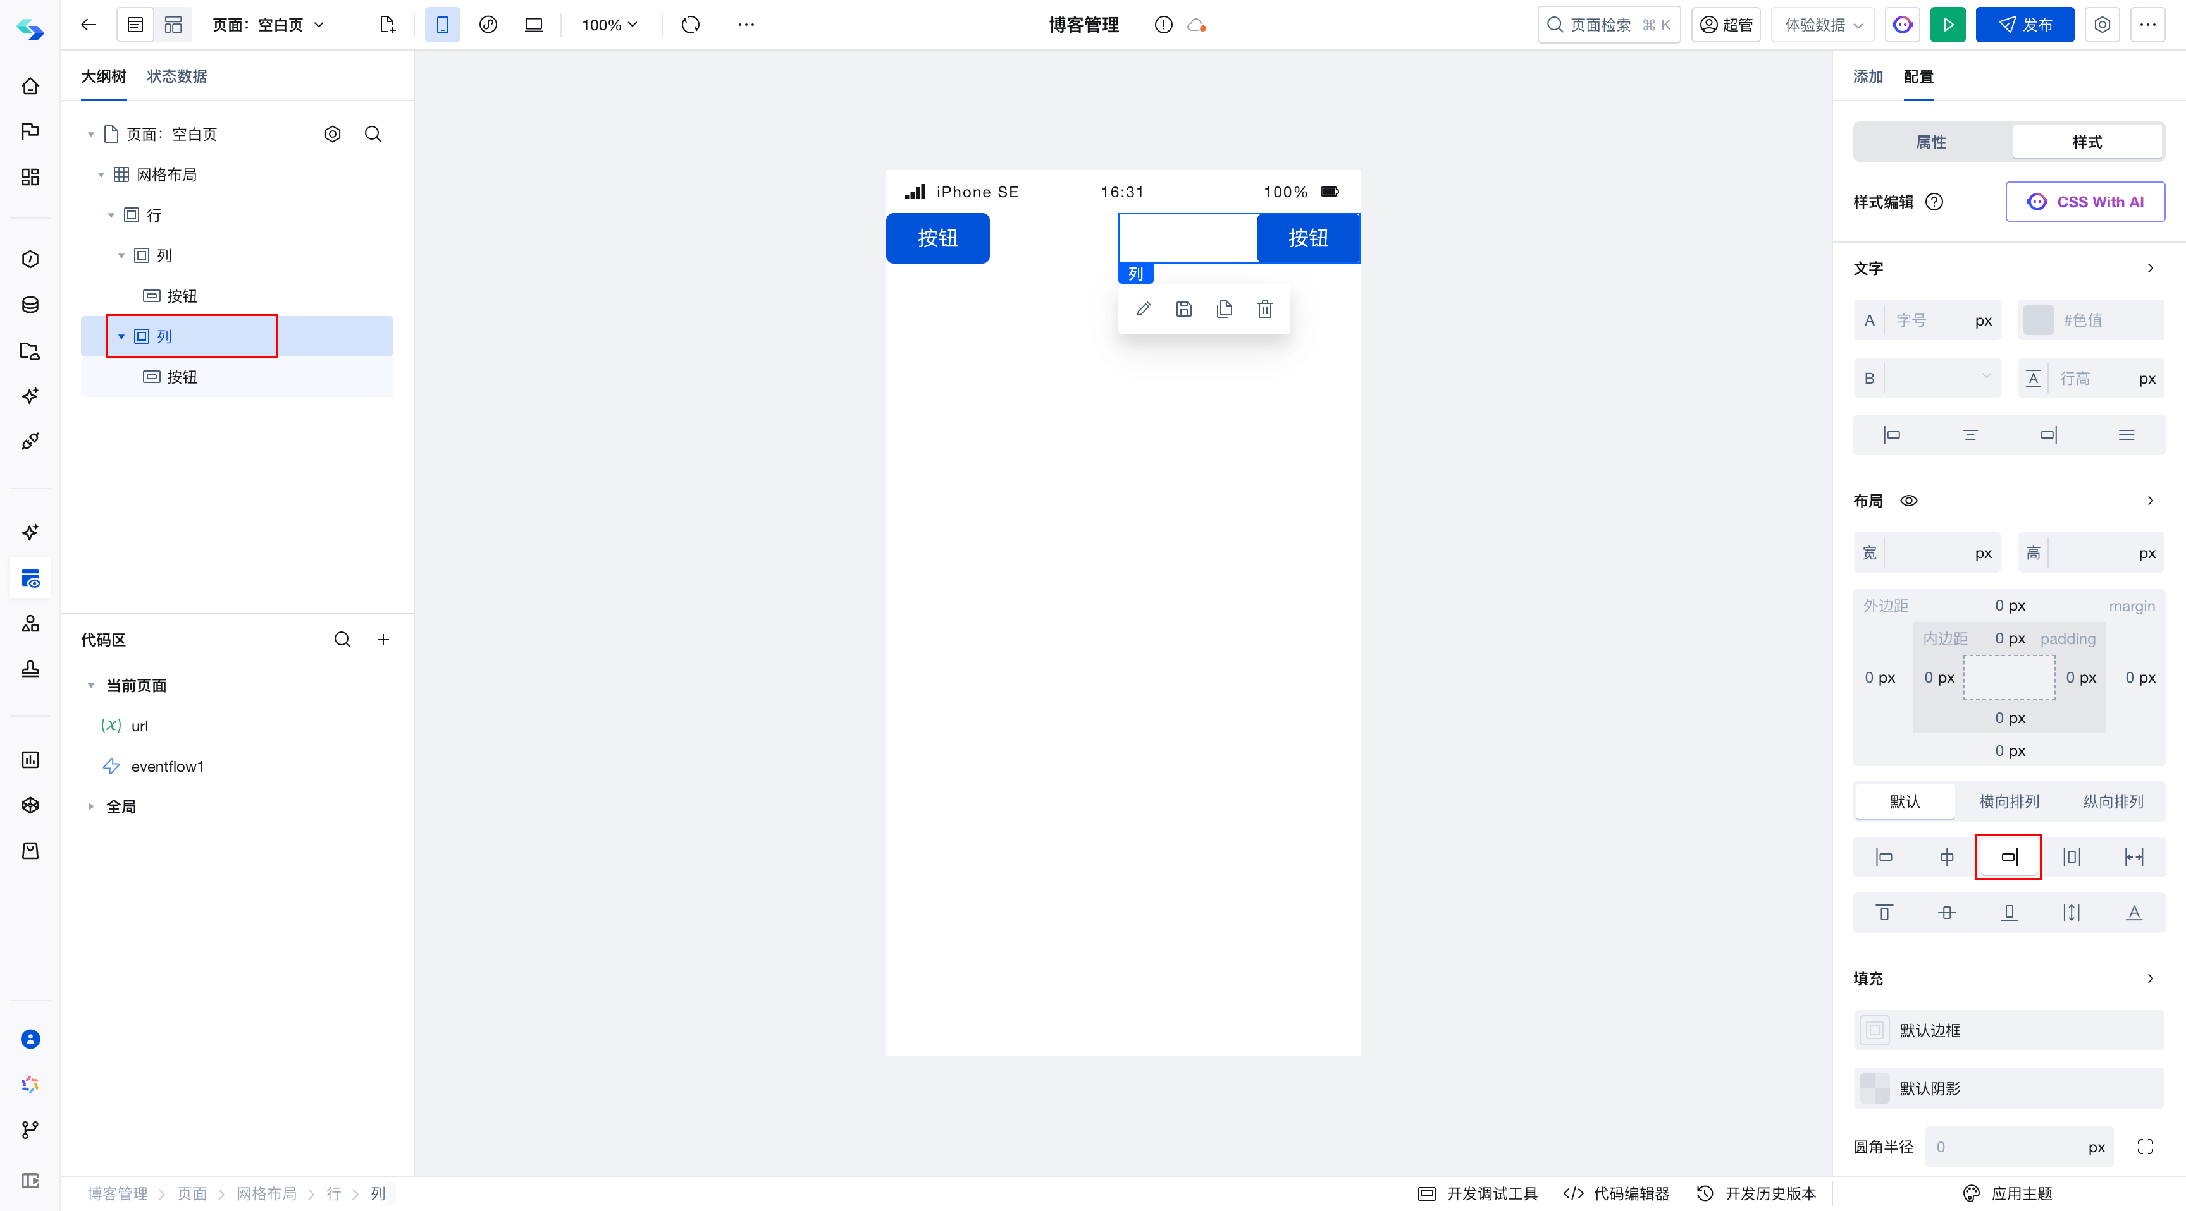Open 开发调试工具 in bottom bar

(1478, 1193)
